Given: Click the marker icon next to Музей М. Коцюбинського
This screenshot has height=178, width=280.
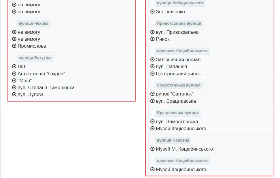Looking at the screenshot, I should point(152,149).
